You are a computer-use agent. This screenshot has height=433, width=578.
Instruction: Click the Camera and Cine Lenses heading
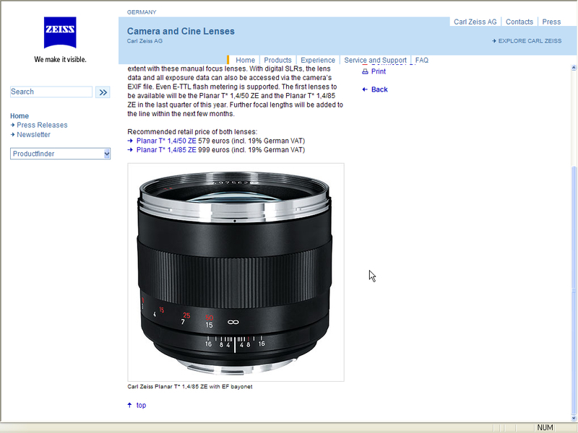click(181, 31)
